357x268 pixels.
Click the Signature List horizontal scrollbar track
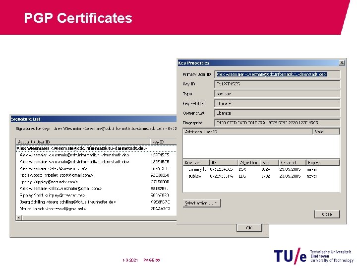[x=99, y=218]
